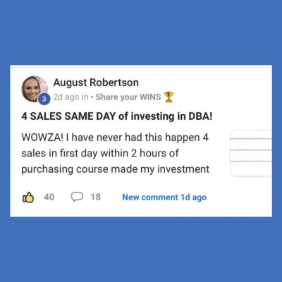Jump to New comment 1d ago
The width and height of the screenshot is (282, 282).
pyautogui.click(x=164, y=197)
